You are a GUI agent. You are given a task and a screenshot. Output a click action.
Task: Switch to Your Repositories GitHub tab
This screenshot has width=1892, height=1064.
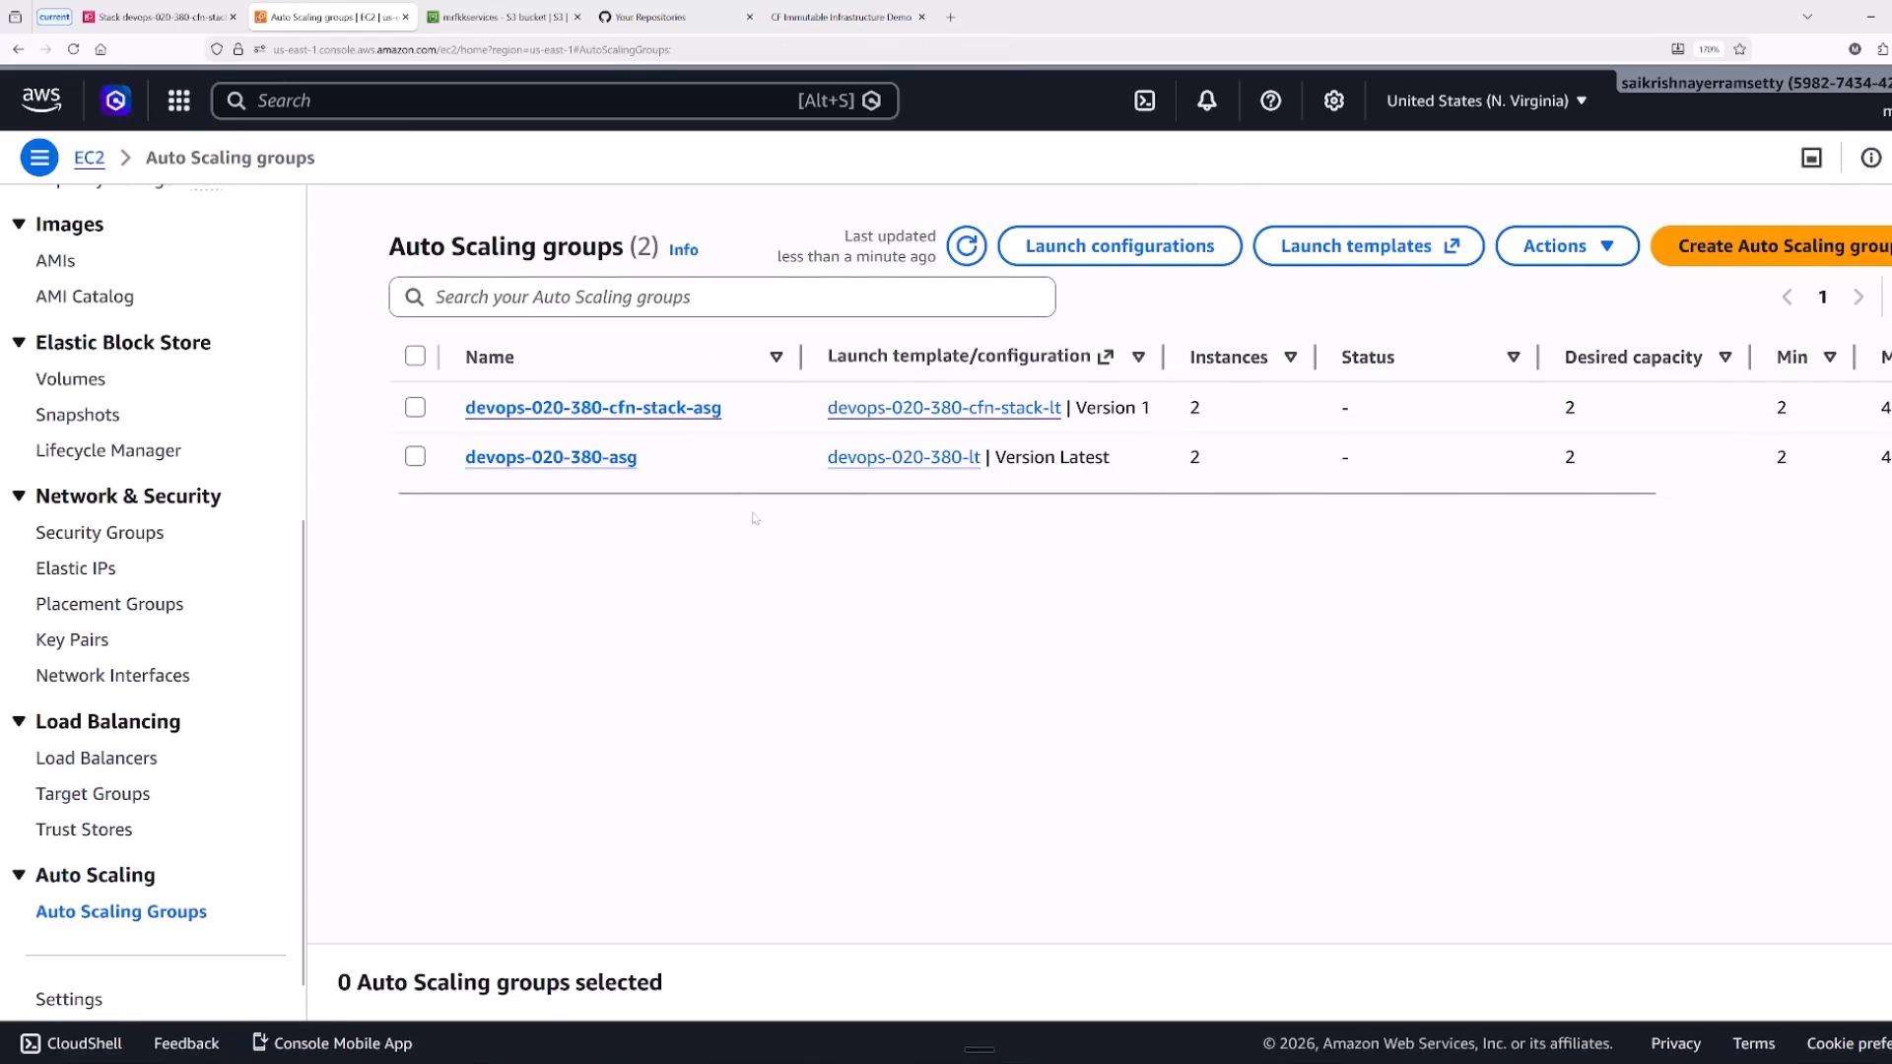point(676,17)
